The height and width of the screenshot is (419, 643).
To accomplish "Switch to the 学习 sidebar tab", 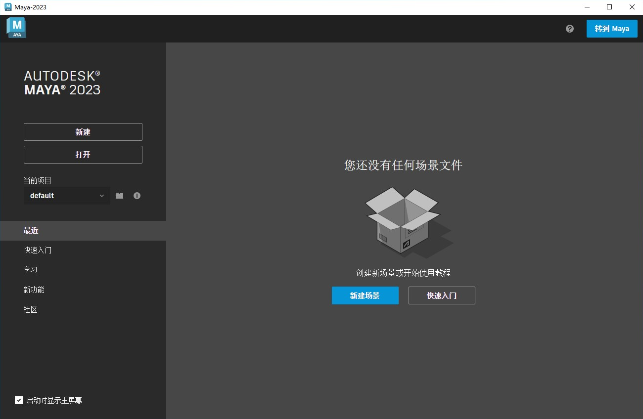I will 83,270.
